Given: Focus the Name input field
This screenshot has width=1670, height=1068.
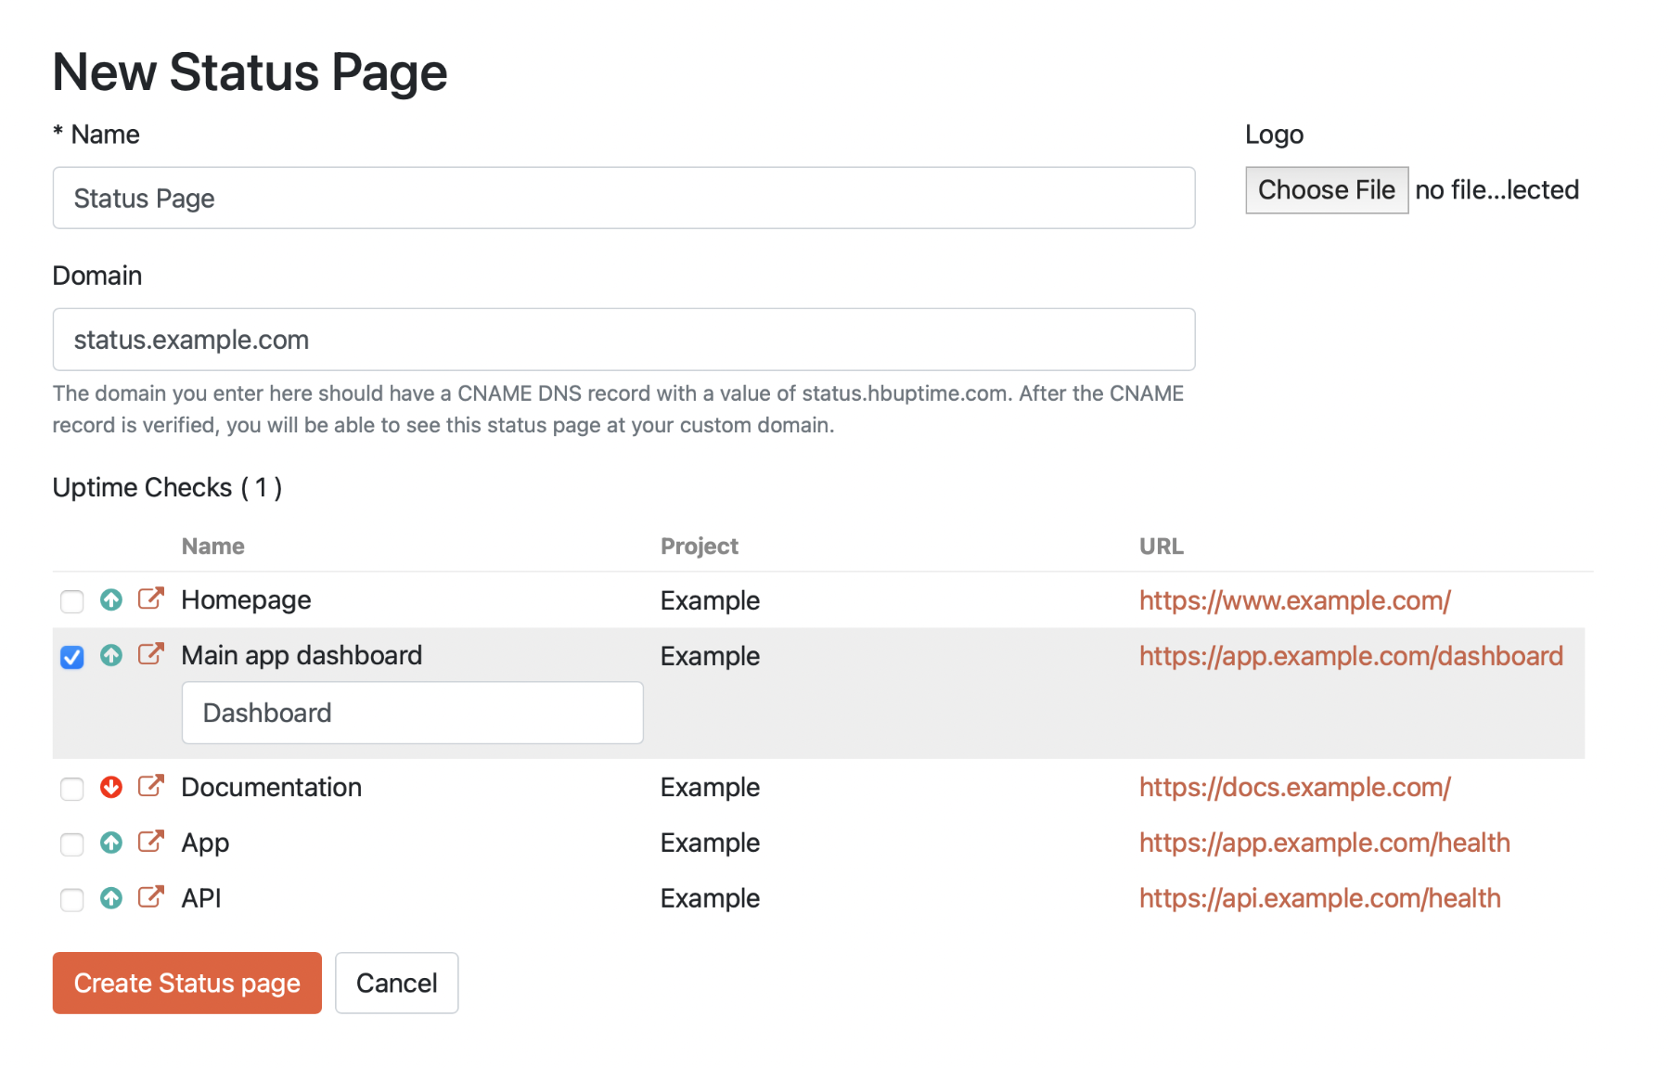Looking at the screenshot, I should coord(623,199).
